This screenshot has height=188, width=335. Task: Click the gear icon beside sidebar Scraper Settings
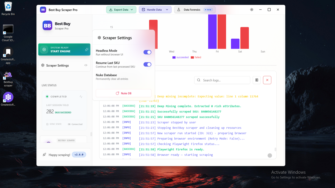point(43,65)
